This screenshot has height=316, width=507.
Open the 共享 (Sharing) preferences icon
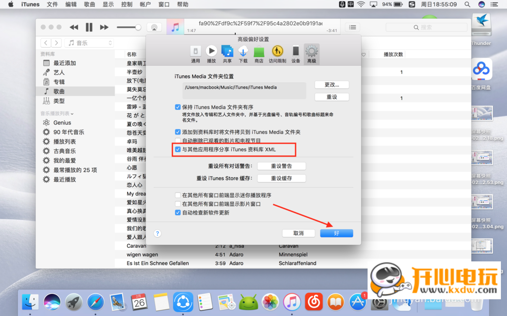click(227, 54)
